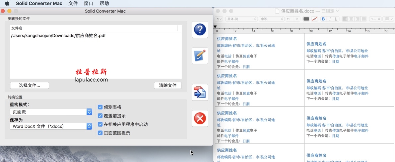This screenshot has width=395, height=162.
Task: Expand the font size 11 combo box
Action: pos(297,19)
